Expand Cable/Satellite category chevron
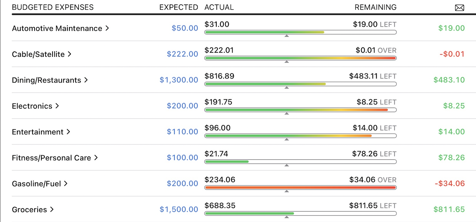This screenshot has height=222, width=476. tap(69, 54)
